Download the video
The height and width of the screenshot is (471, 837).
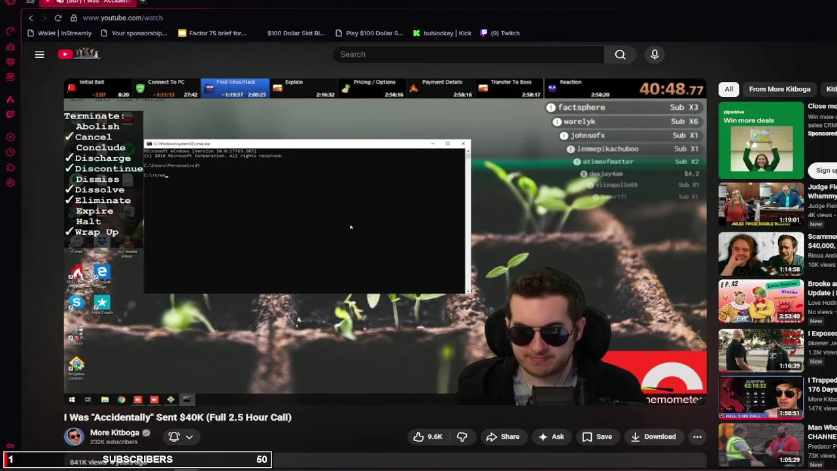(x=653, y=436)
